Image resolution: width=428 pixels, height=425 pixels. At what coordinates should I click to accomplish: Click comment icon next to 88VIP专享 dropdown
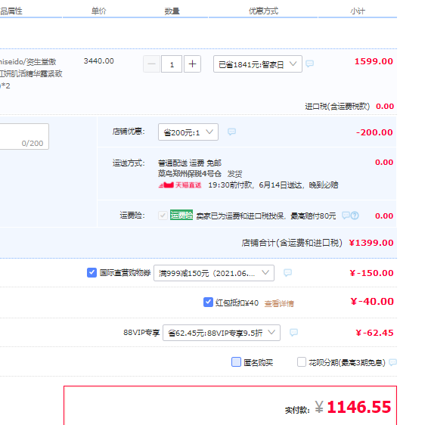coord(293,333)
